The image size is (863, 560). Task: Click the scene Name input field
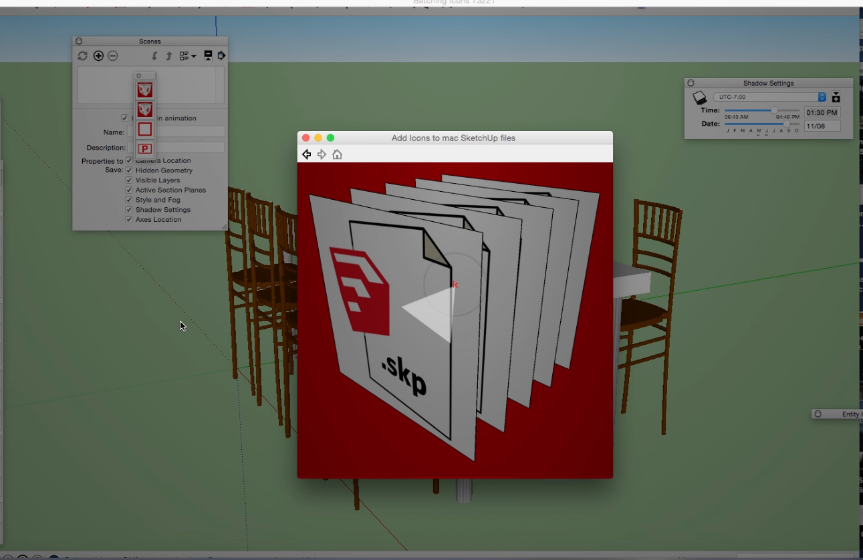click(176, 132)
